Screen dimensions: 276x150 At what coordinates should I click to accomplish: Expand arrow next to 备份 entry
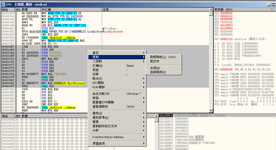pyautogui.click(x=144, y=53)
